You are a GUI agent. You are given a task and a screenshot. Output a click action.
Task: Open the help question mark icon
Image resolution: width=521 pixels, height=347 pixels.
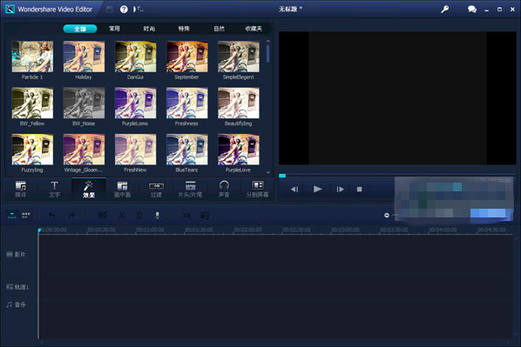click(x=124, y=10)
